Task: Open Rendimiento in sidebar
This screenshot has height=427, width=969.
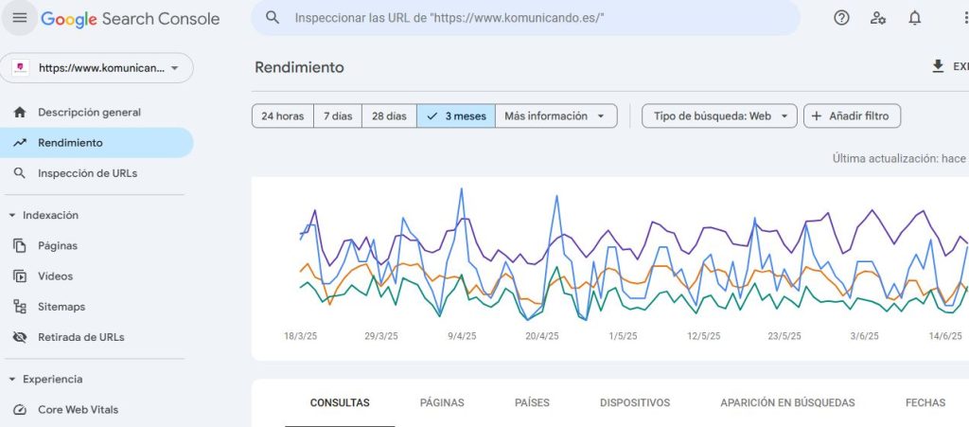Action: tap(97, 143)
